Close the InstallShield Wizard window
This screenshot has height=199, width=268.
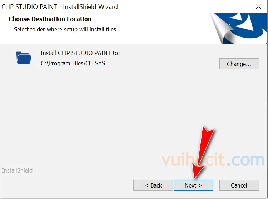pyautogui.click(x=258, y=6)
